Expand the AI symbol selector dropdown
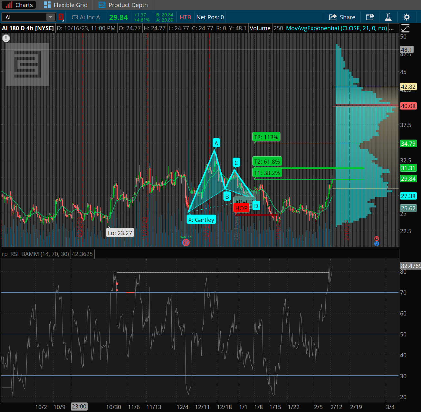 pyautogui.click(x=51, y=17)
